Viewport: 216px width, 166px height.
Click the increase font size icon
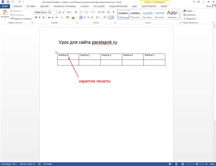click(60, 12)
